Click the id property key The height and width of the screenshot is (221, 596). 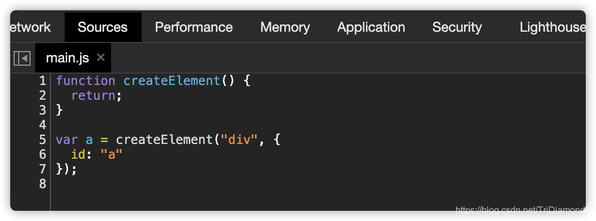[78, 154]
